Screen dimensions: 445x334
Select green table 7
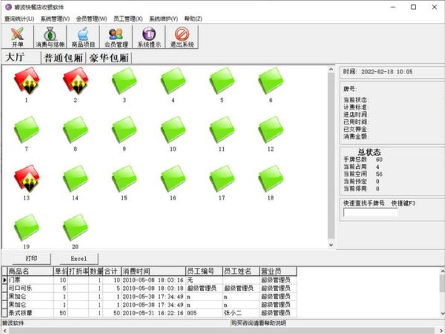(27, 129)
